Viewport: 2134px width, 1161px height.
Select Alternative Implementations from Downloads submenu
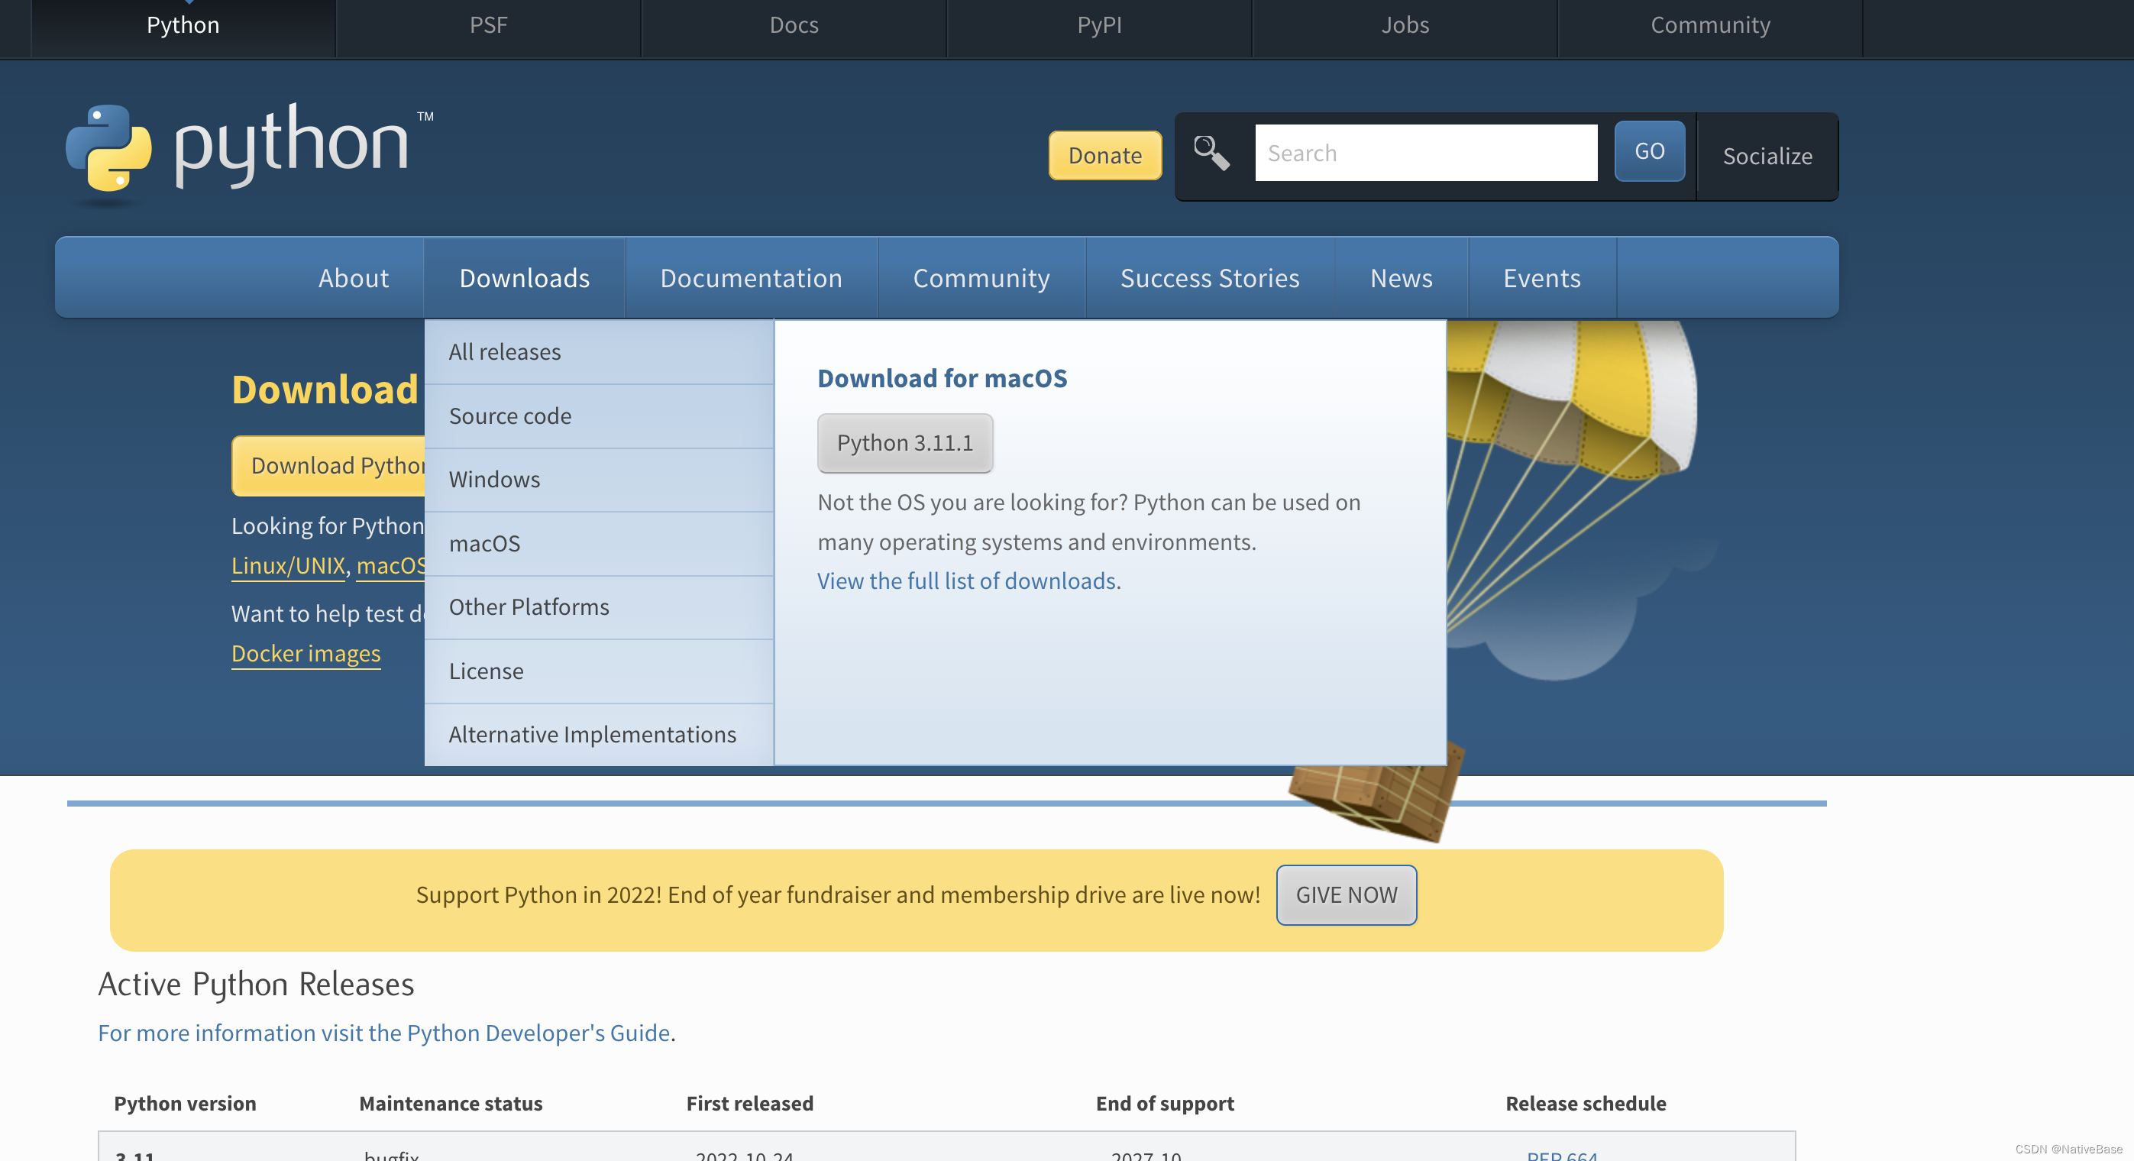click(x=598, y=735)
